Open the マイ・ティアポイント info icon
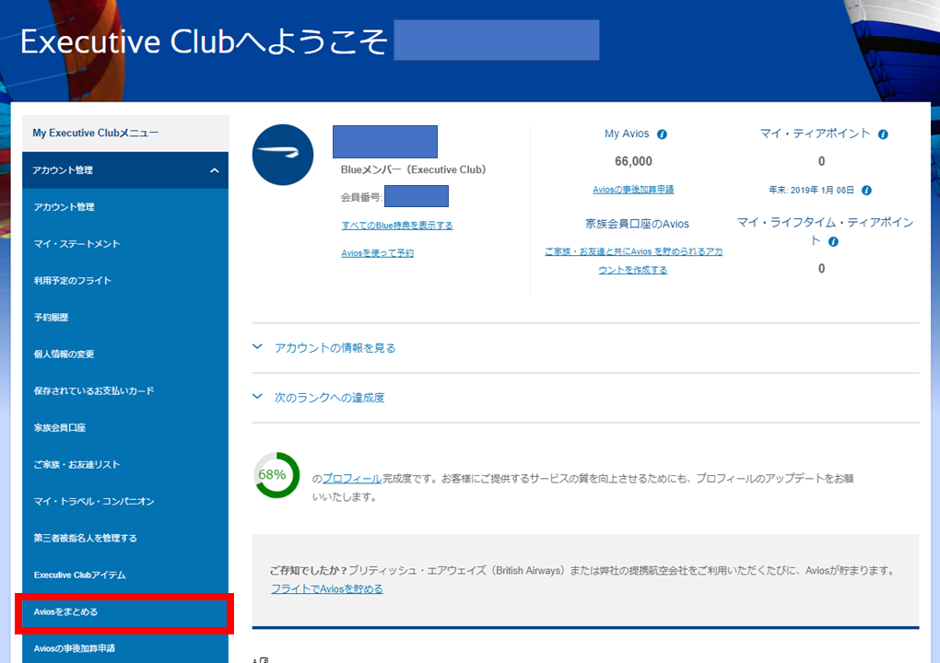940x663 pixels. [883, 134]
